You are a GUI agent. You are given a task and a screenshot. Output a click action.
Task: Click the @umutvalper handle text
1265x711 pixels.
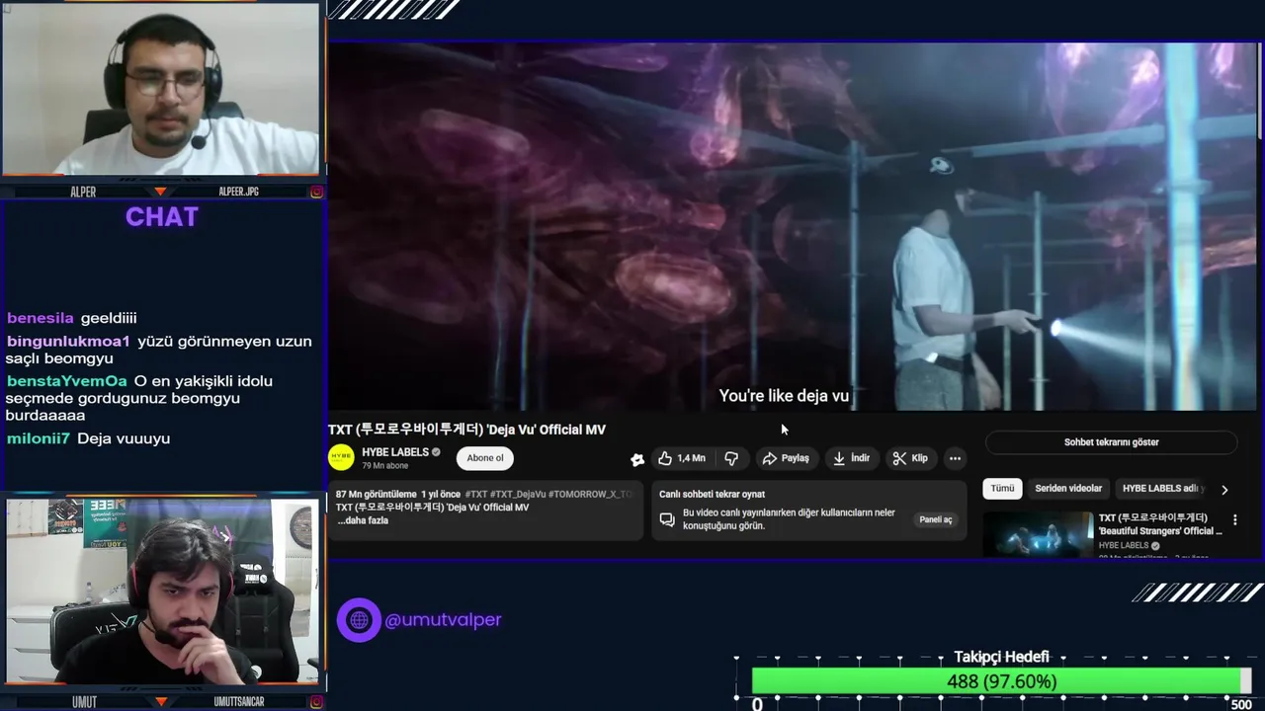pyautogui.click(x=443, y=620)
